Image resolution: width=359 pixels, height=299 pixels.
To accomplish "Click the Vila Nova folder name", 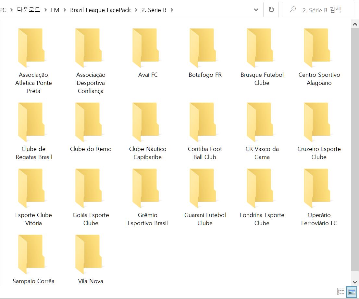I will pos(91,281).
